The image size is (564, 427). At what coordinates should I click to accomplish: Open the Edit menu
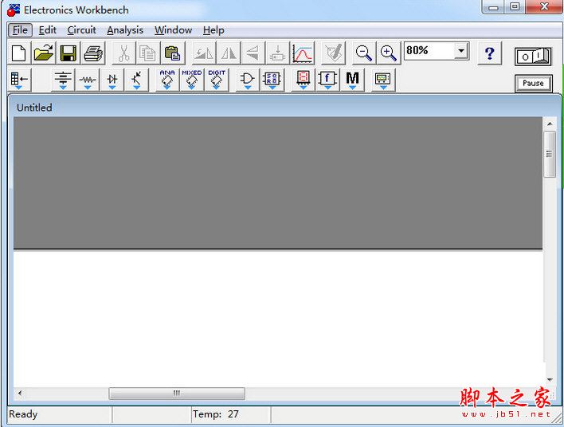tap(48, 30)
